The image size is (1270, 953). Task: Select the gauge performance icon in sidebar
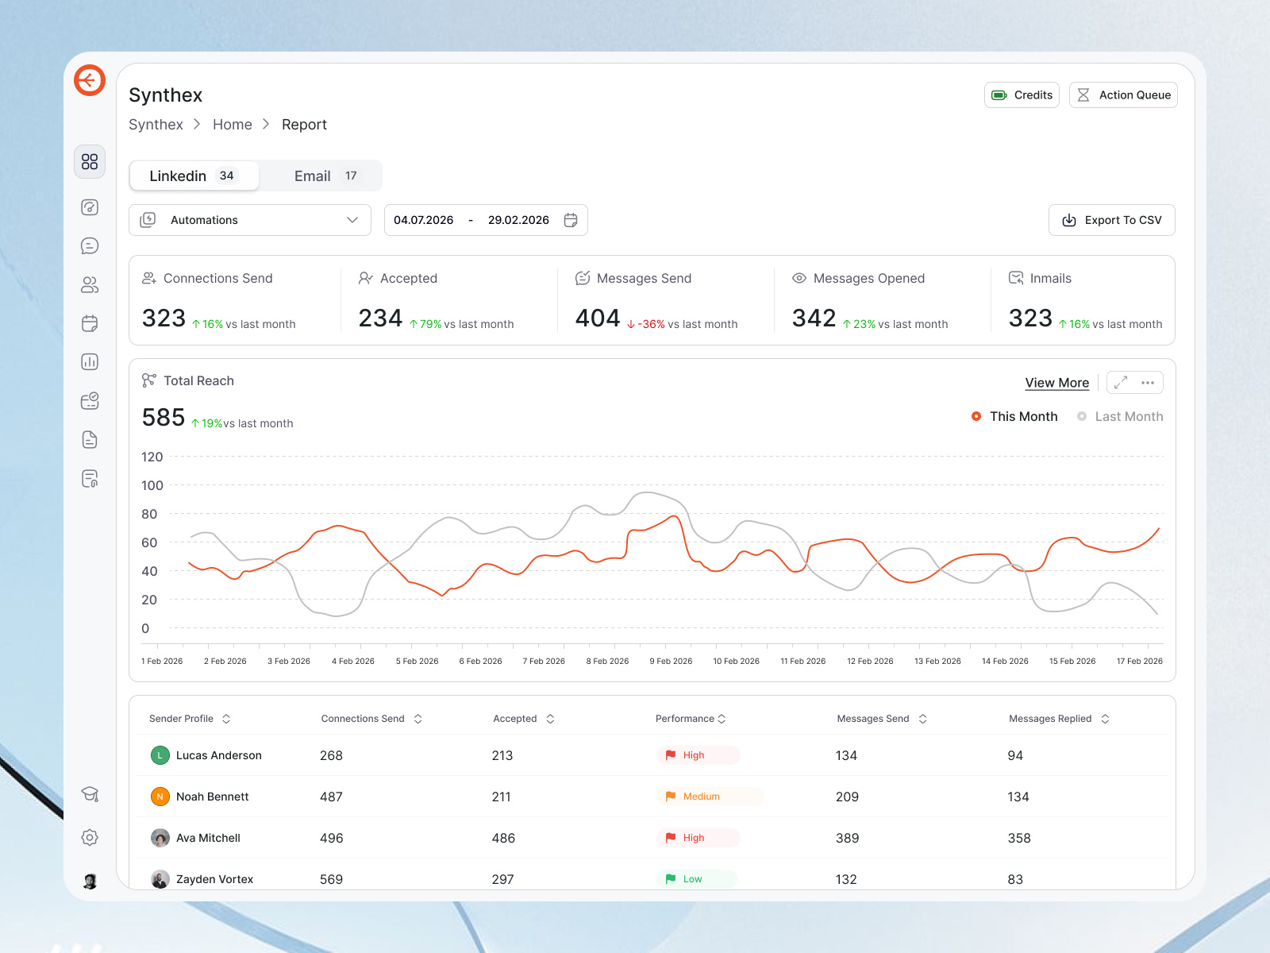[x=90, y=207]
